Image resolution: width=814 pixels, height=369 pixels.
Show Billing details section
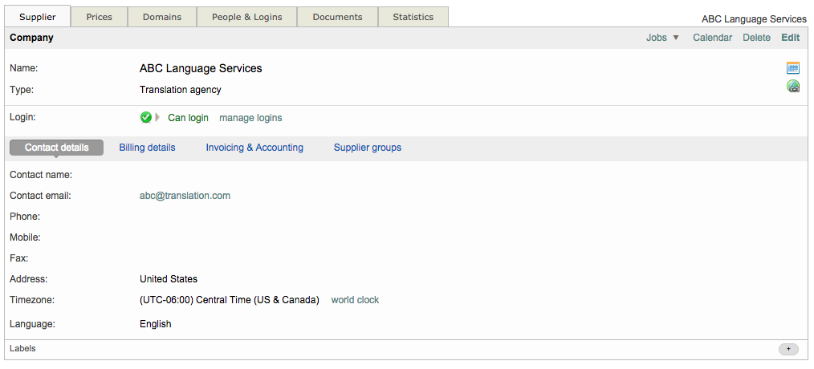tap(147, 148)
